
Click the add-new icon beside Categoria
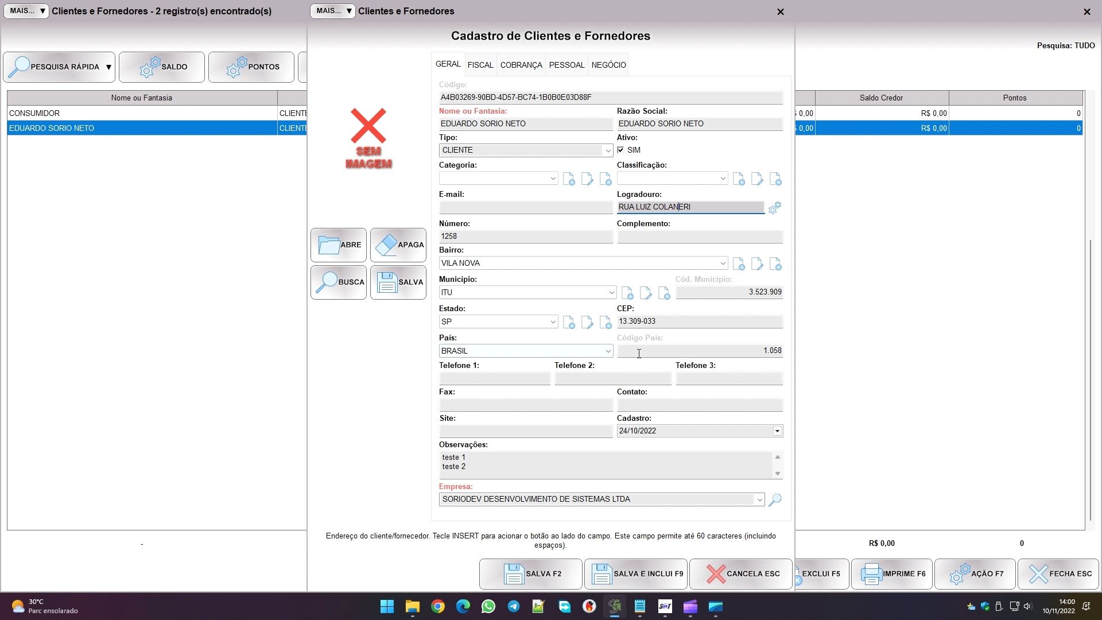click(569, 179)
